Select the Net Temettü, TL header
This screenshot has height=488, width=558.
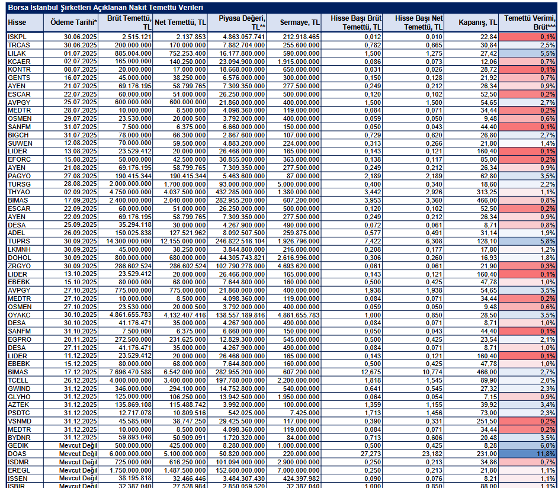coord(180,23)
